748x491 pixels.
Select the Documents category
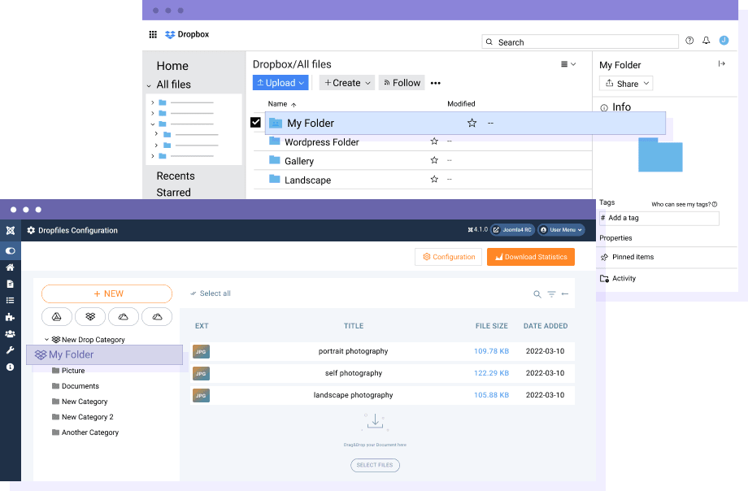(80, 386)
